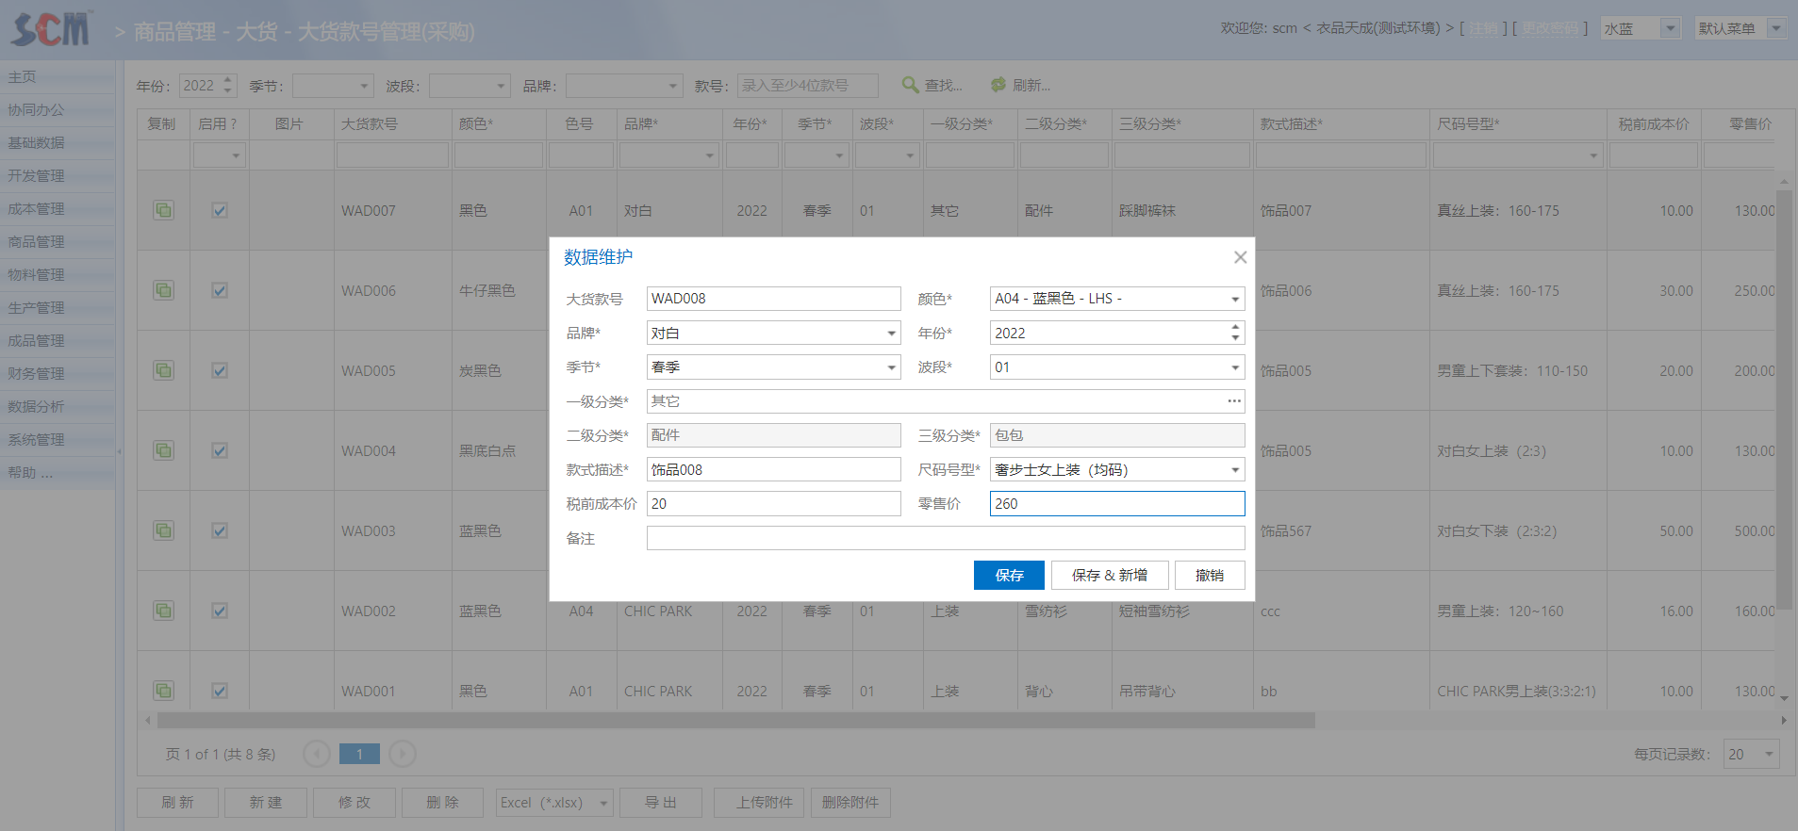Image resolution: width=1798 pixels, height=831 pixels.
Task: Open 财务管理 in the left sidebar
Action: coord(37,373)
